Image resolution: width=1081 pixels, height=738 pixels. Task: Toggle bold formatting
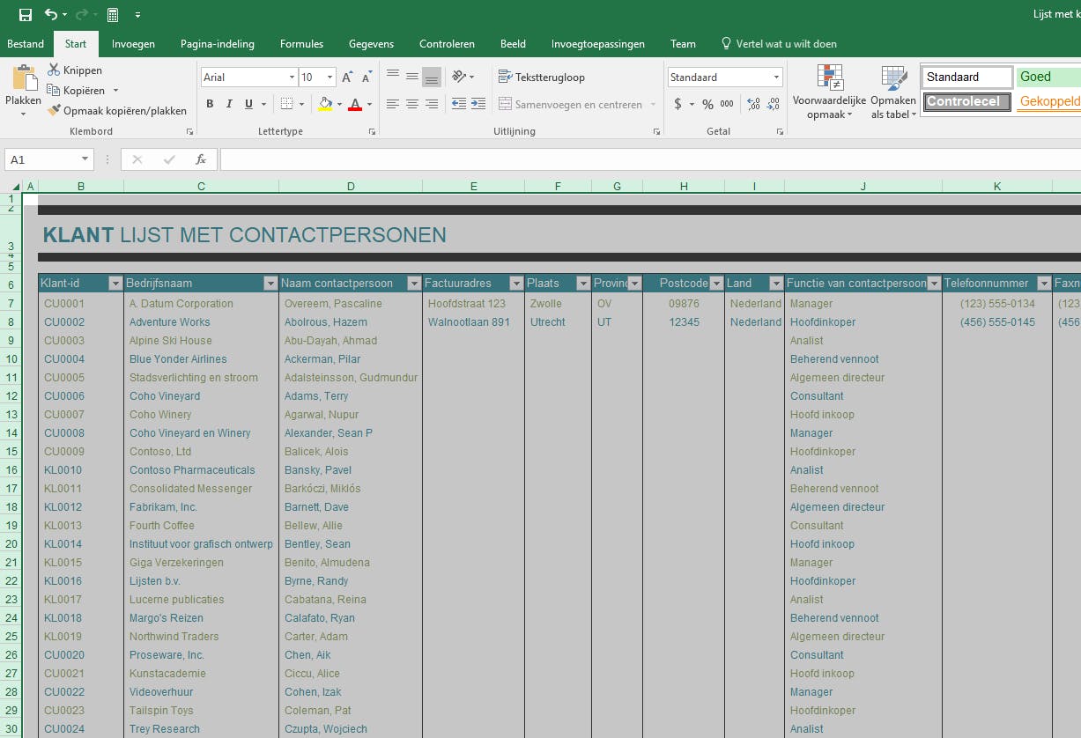(210, 104)
